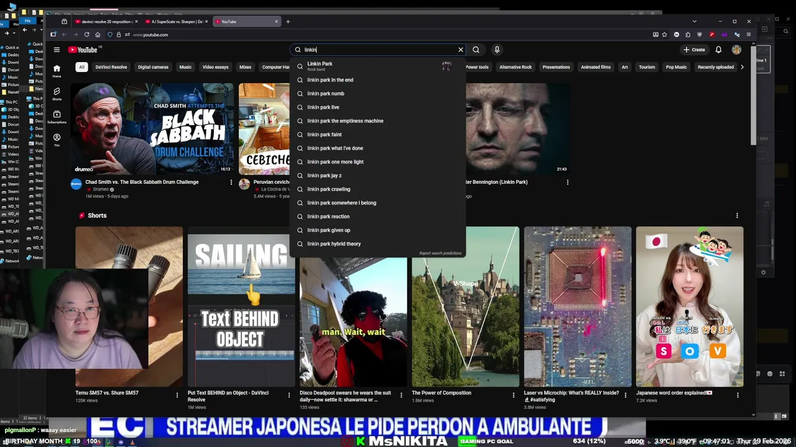This screenshot has width=796, height=447.
Task: Select the Animated films filter chip
Action: pos(596,67)
